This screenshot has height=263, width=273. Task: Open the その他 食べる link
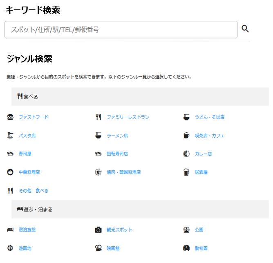pos(34,191)
